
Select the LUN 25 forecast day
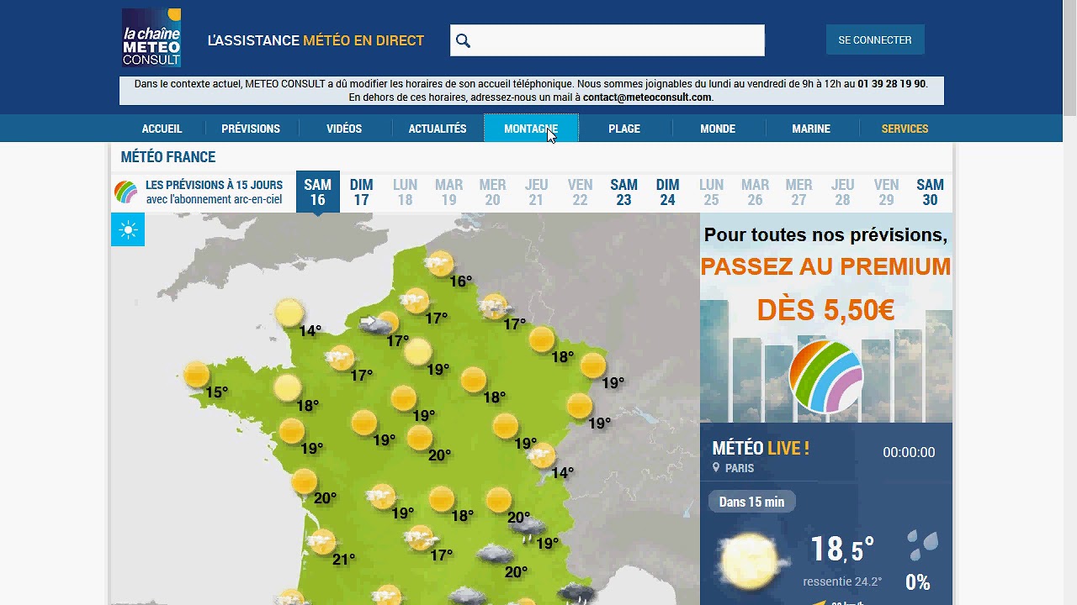point(712,192)
